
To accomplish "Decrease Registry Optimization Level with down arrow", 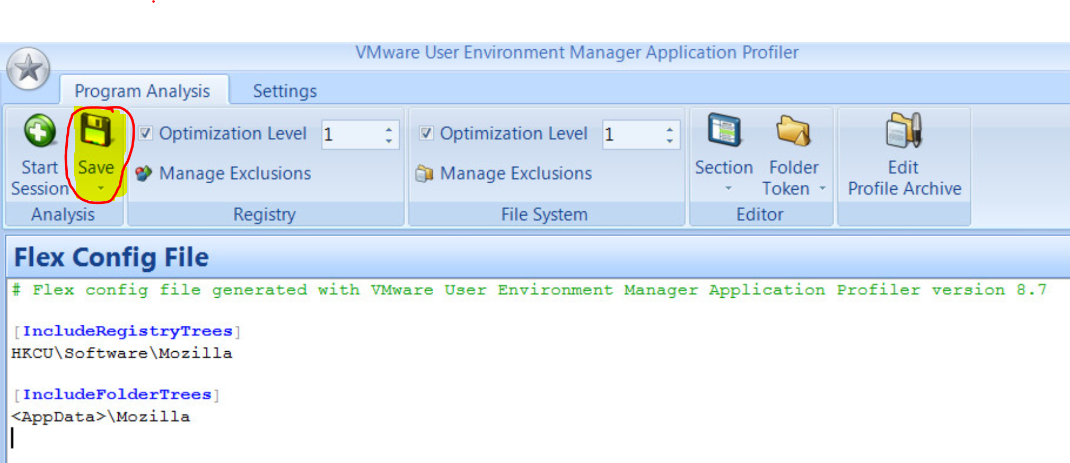I will [389, 141].
